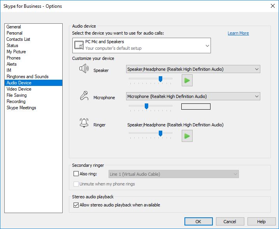Click the ringer's Speaker/Headphone device text
279x229 pixels.
175,125
